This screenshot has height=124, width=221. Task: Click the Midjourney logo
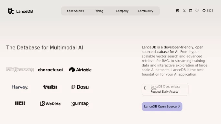[20, 69]
